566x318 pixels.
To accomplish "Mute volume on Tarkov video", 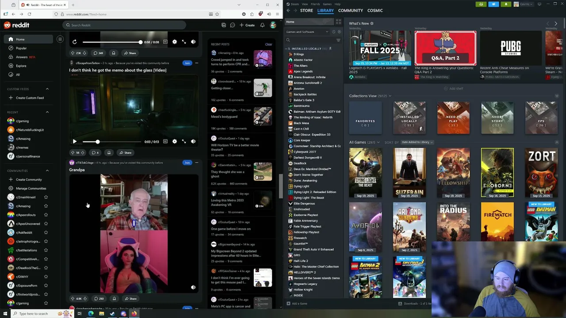I will pyautogui.click(x=193, y=141).
